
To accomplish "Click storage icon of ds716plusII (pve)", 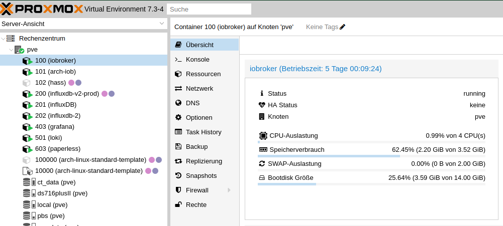I will [x=29, y=193].
